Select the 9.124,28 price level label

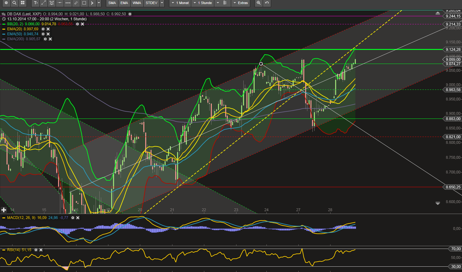(x=453, y=50)
